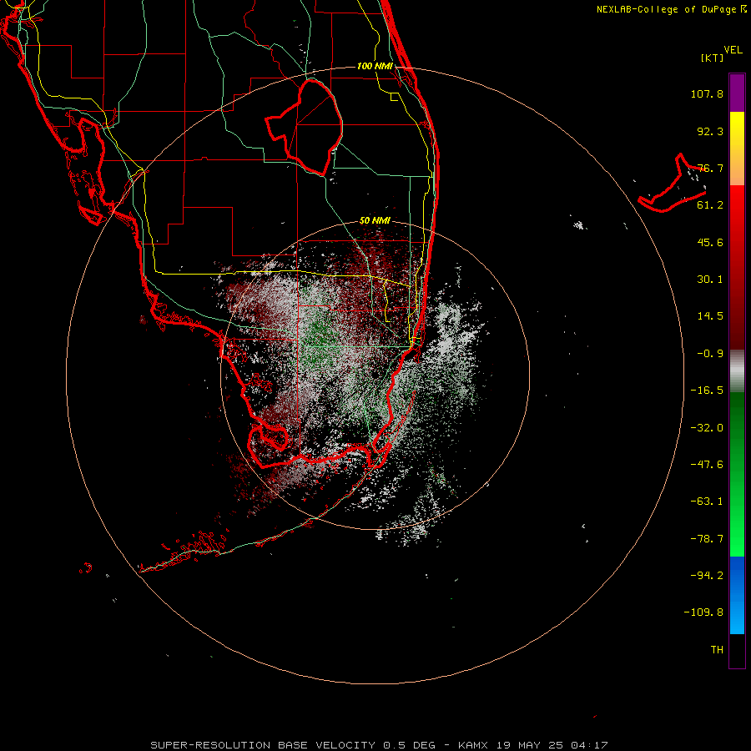Click the VEL product label
This screenshot has width=751, height=751.
733,50
